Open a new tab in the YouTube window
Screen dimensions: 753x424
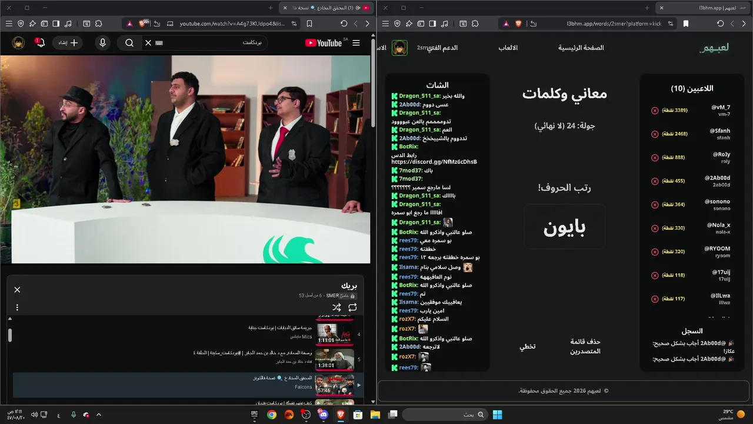(271, 8)
